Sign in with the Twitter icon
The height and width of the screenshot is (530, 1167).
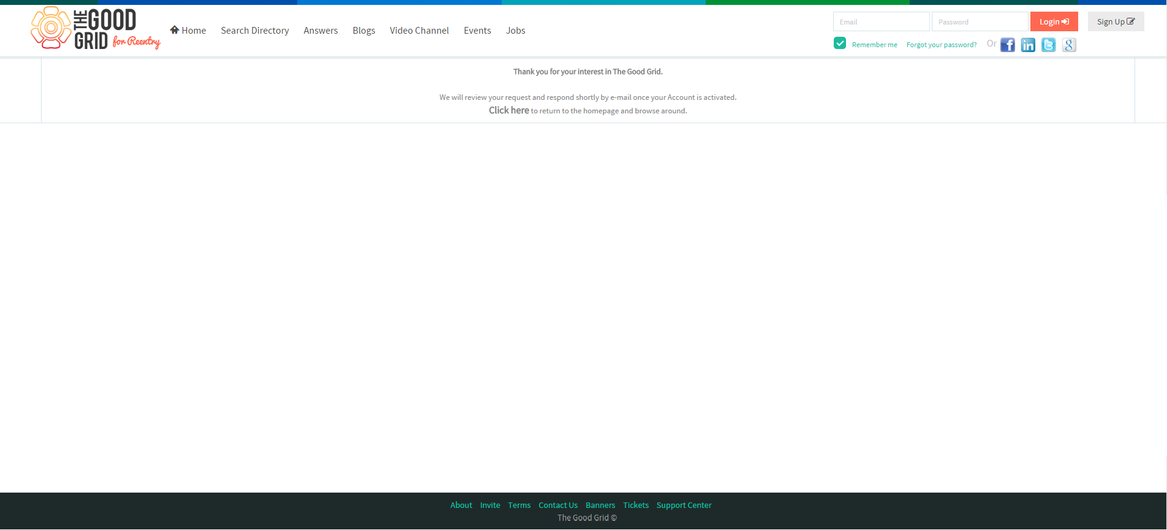point(1049,45)
